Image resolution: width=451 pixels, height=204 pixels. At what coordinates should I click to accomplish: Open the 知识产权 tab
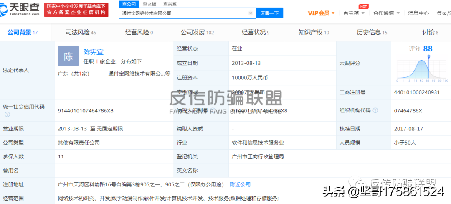coord(314,32)
